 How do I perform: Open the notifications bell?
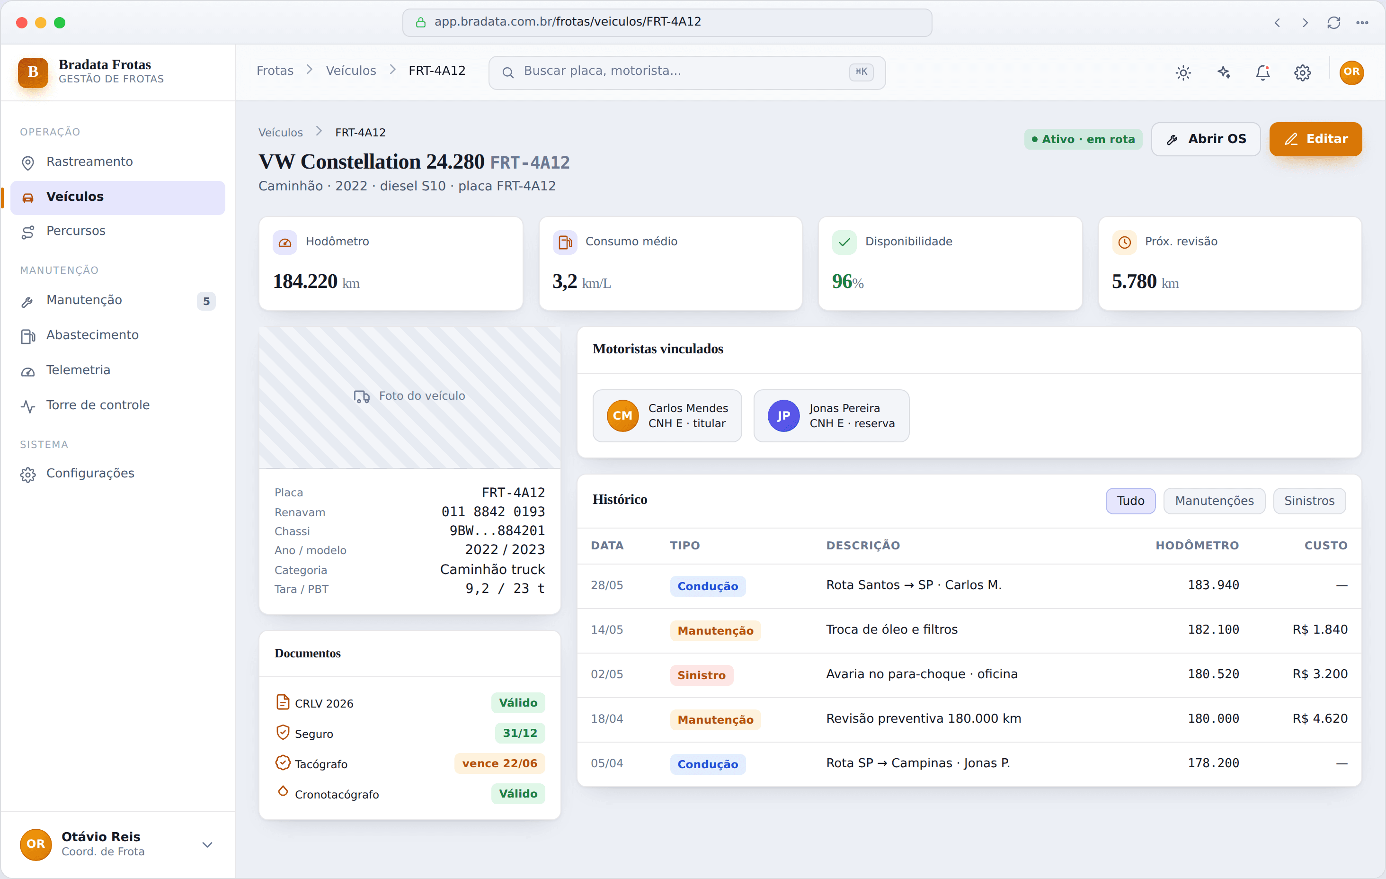coord(1263,72)
